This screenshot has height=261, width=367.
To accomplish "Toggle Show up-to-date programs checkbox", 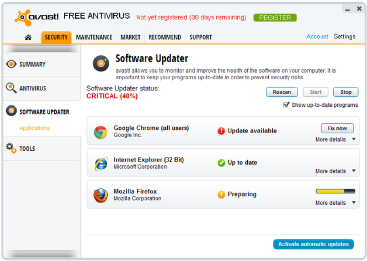I will [286, 105].
